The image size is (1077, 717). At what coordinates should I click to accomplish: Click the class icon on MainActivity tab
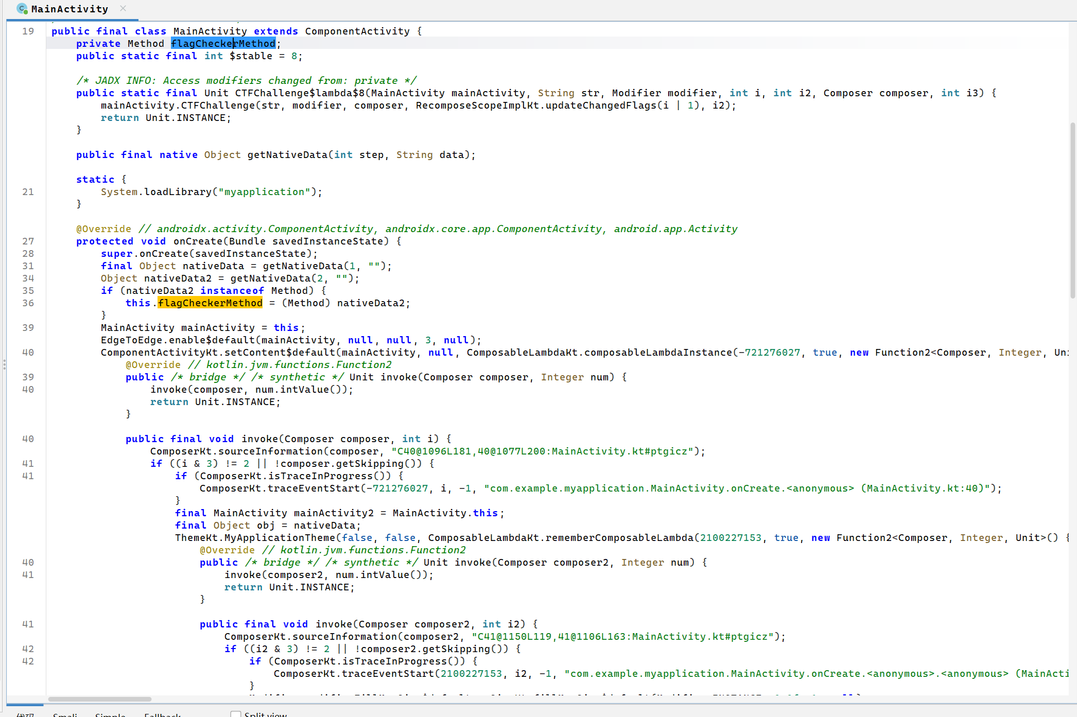point(22,9)
